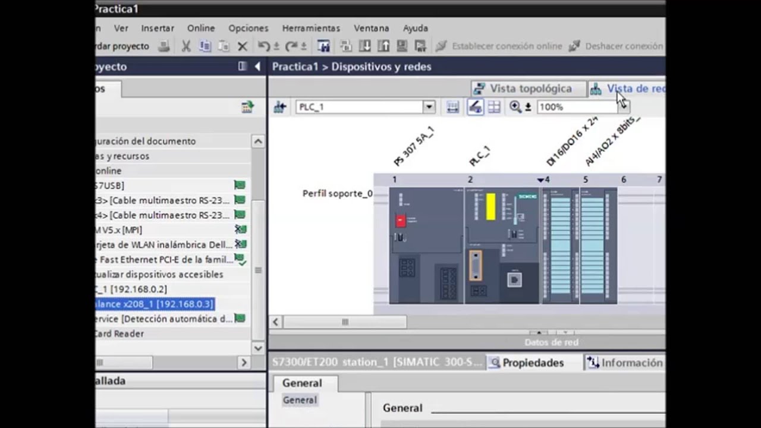Click project tree scroll down arrow
761x428 pixels.
[258, 348]
